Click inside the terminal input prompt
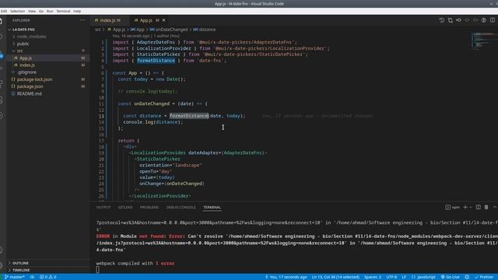Image resolution: width=498 pixels, height=280 pixels. tap(98, 270)
